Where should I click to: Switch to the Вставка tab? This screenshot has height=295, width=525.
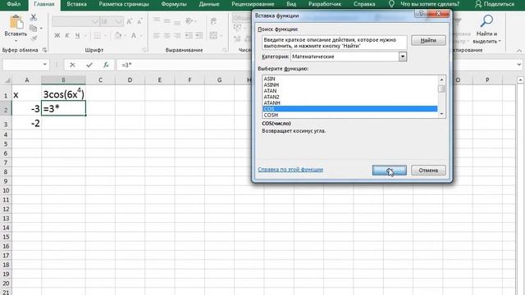click(x=76, y=4)
